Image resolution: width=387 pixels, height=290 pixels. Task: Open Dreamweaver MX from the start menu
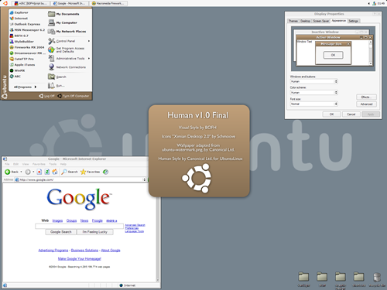point(27,53)
